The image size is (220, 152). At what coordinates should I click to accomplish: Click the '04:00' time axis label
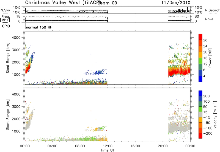53,146
